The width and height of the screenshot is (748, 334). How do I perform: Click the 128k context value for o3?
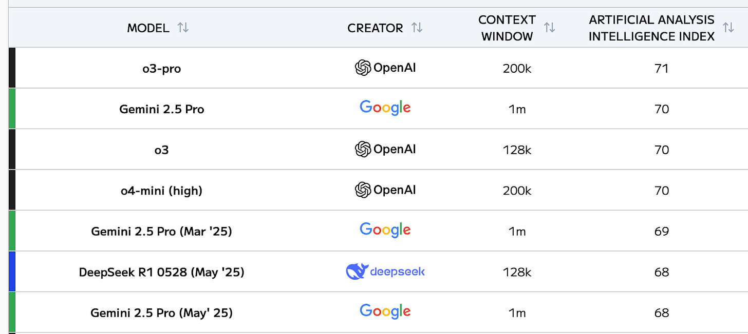pyautogui.click(x=517, y=150)
